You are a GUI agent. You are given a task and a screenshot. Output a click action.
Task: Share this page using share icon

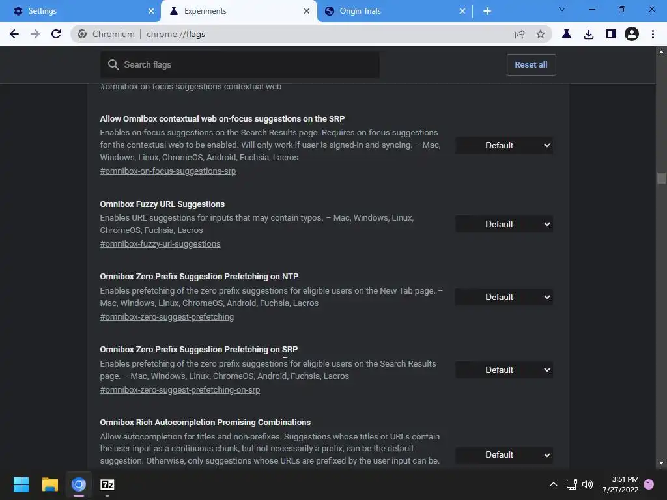coord(519,34)
